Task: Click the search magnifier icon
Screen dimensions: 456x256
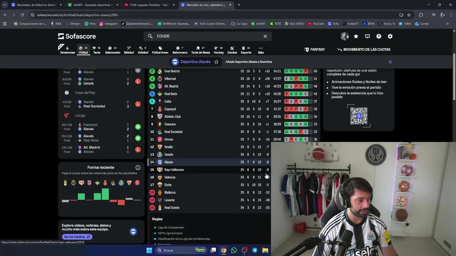Action: pos(150,36)
